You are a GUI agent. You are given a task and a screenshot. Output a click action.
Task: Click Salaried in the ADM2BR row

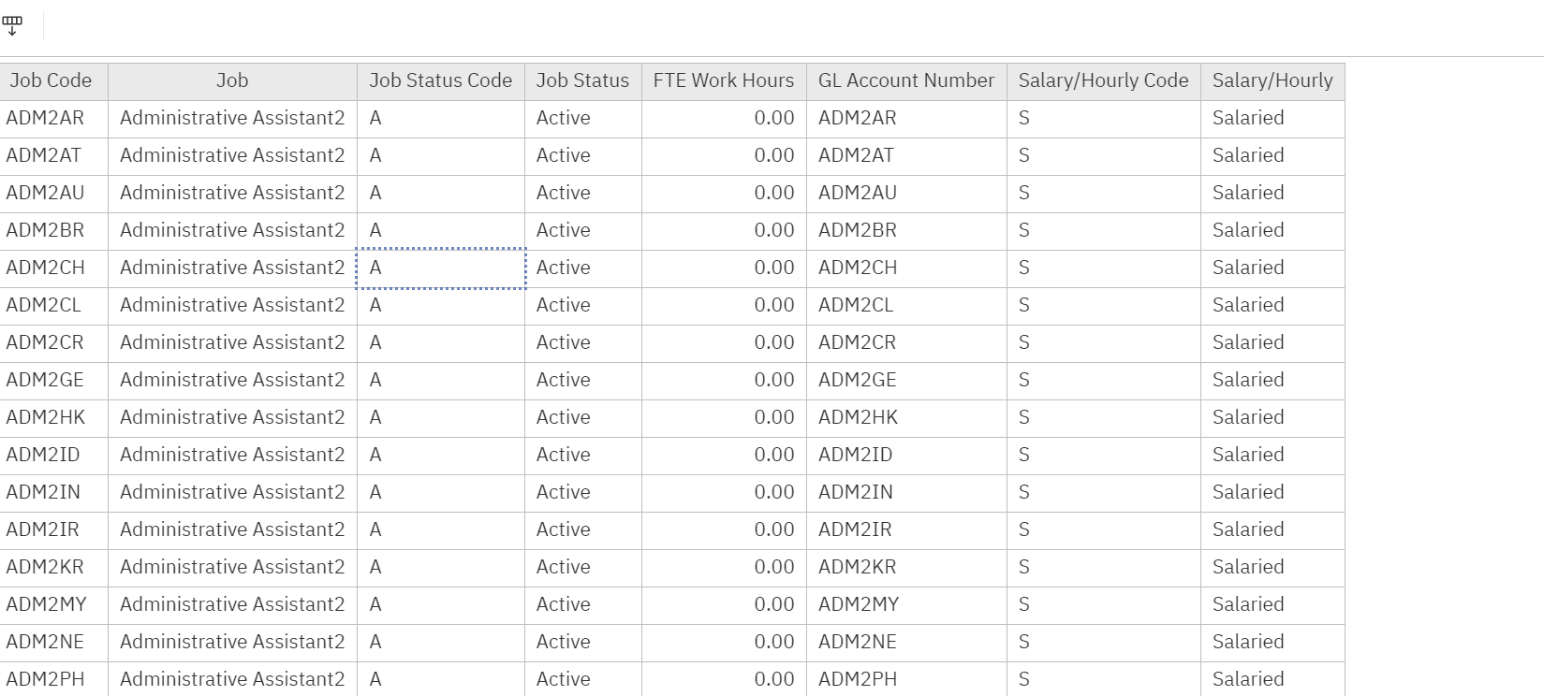pyautogui.click(x=1272, y=231)
